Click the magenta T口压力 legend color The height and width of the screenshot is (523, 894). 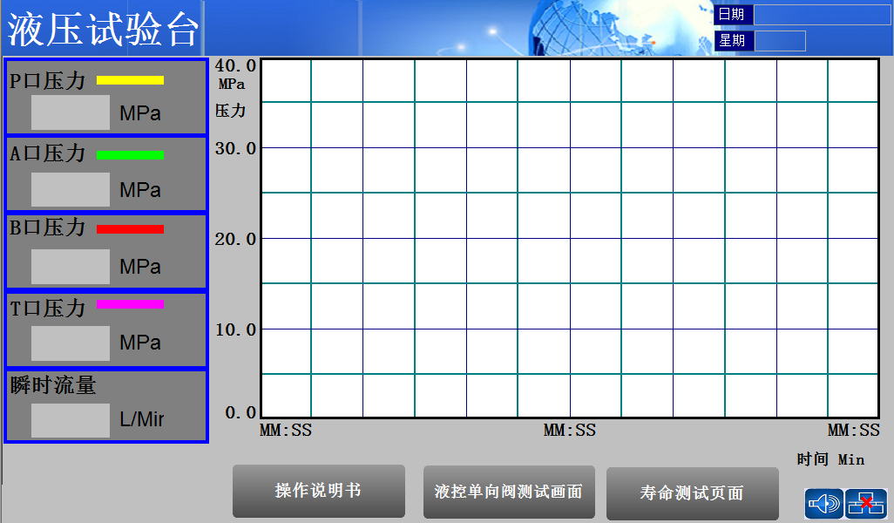pos(130,304)
